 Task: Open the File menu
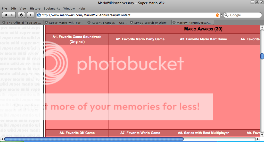(x=4, y=9)
